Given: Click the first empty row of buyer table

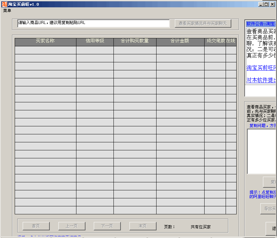Looking at the screenshot, I should point(125,50).
